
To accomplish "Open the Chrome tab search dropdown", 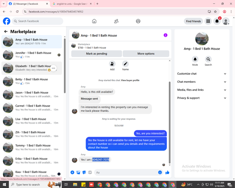I will pos(4,4).
